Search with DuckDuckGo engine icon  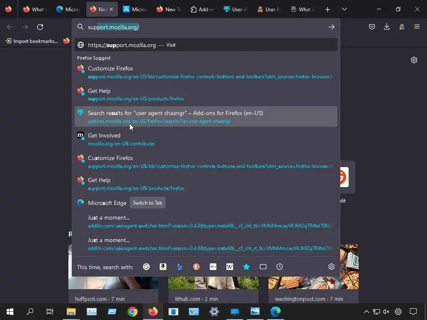coord(196,267)
